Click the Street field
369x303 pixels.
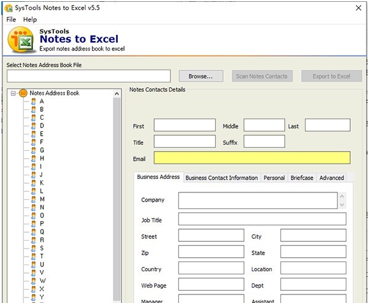tap(211, 235)
